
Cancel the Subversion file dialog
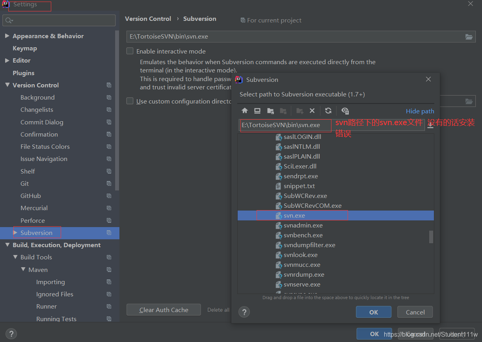click(x=415, y=312)
